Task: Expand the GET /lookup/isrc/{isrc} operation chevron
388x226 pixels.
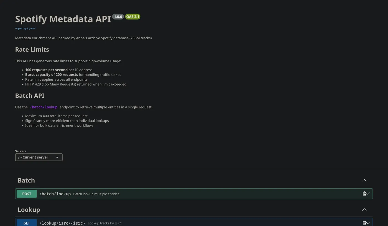Action: [368, 223]
